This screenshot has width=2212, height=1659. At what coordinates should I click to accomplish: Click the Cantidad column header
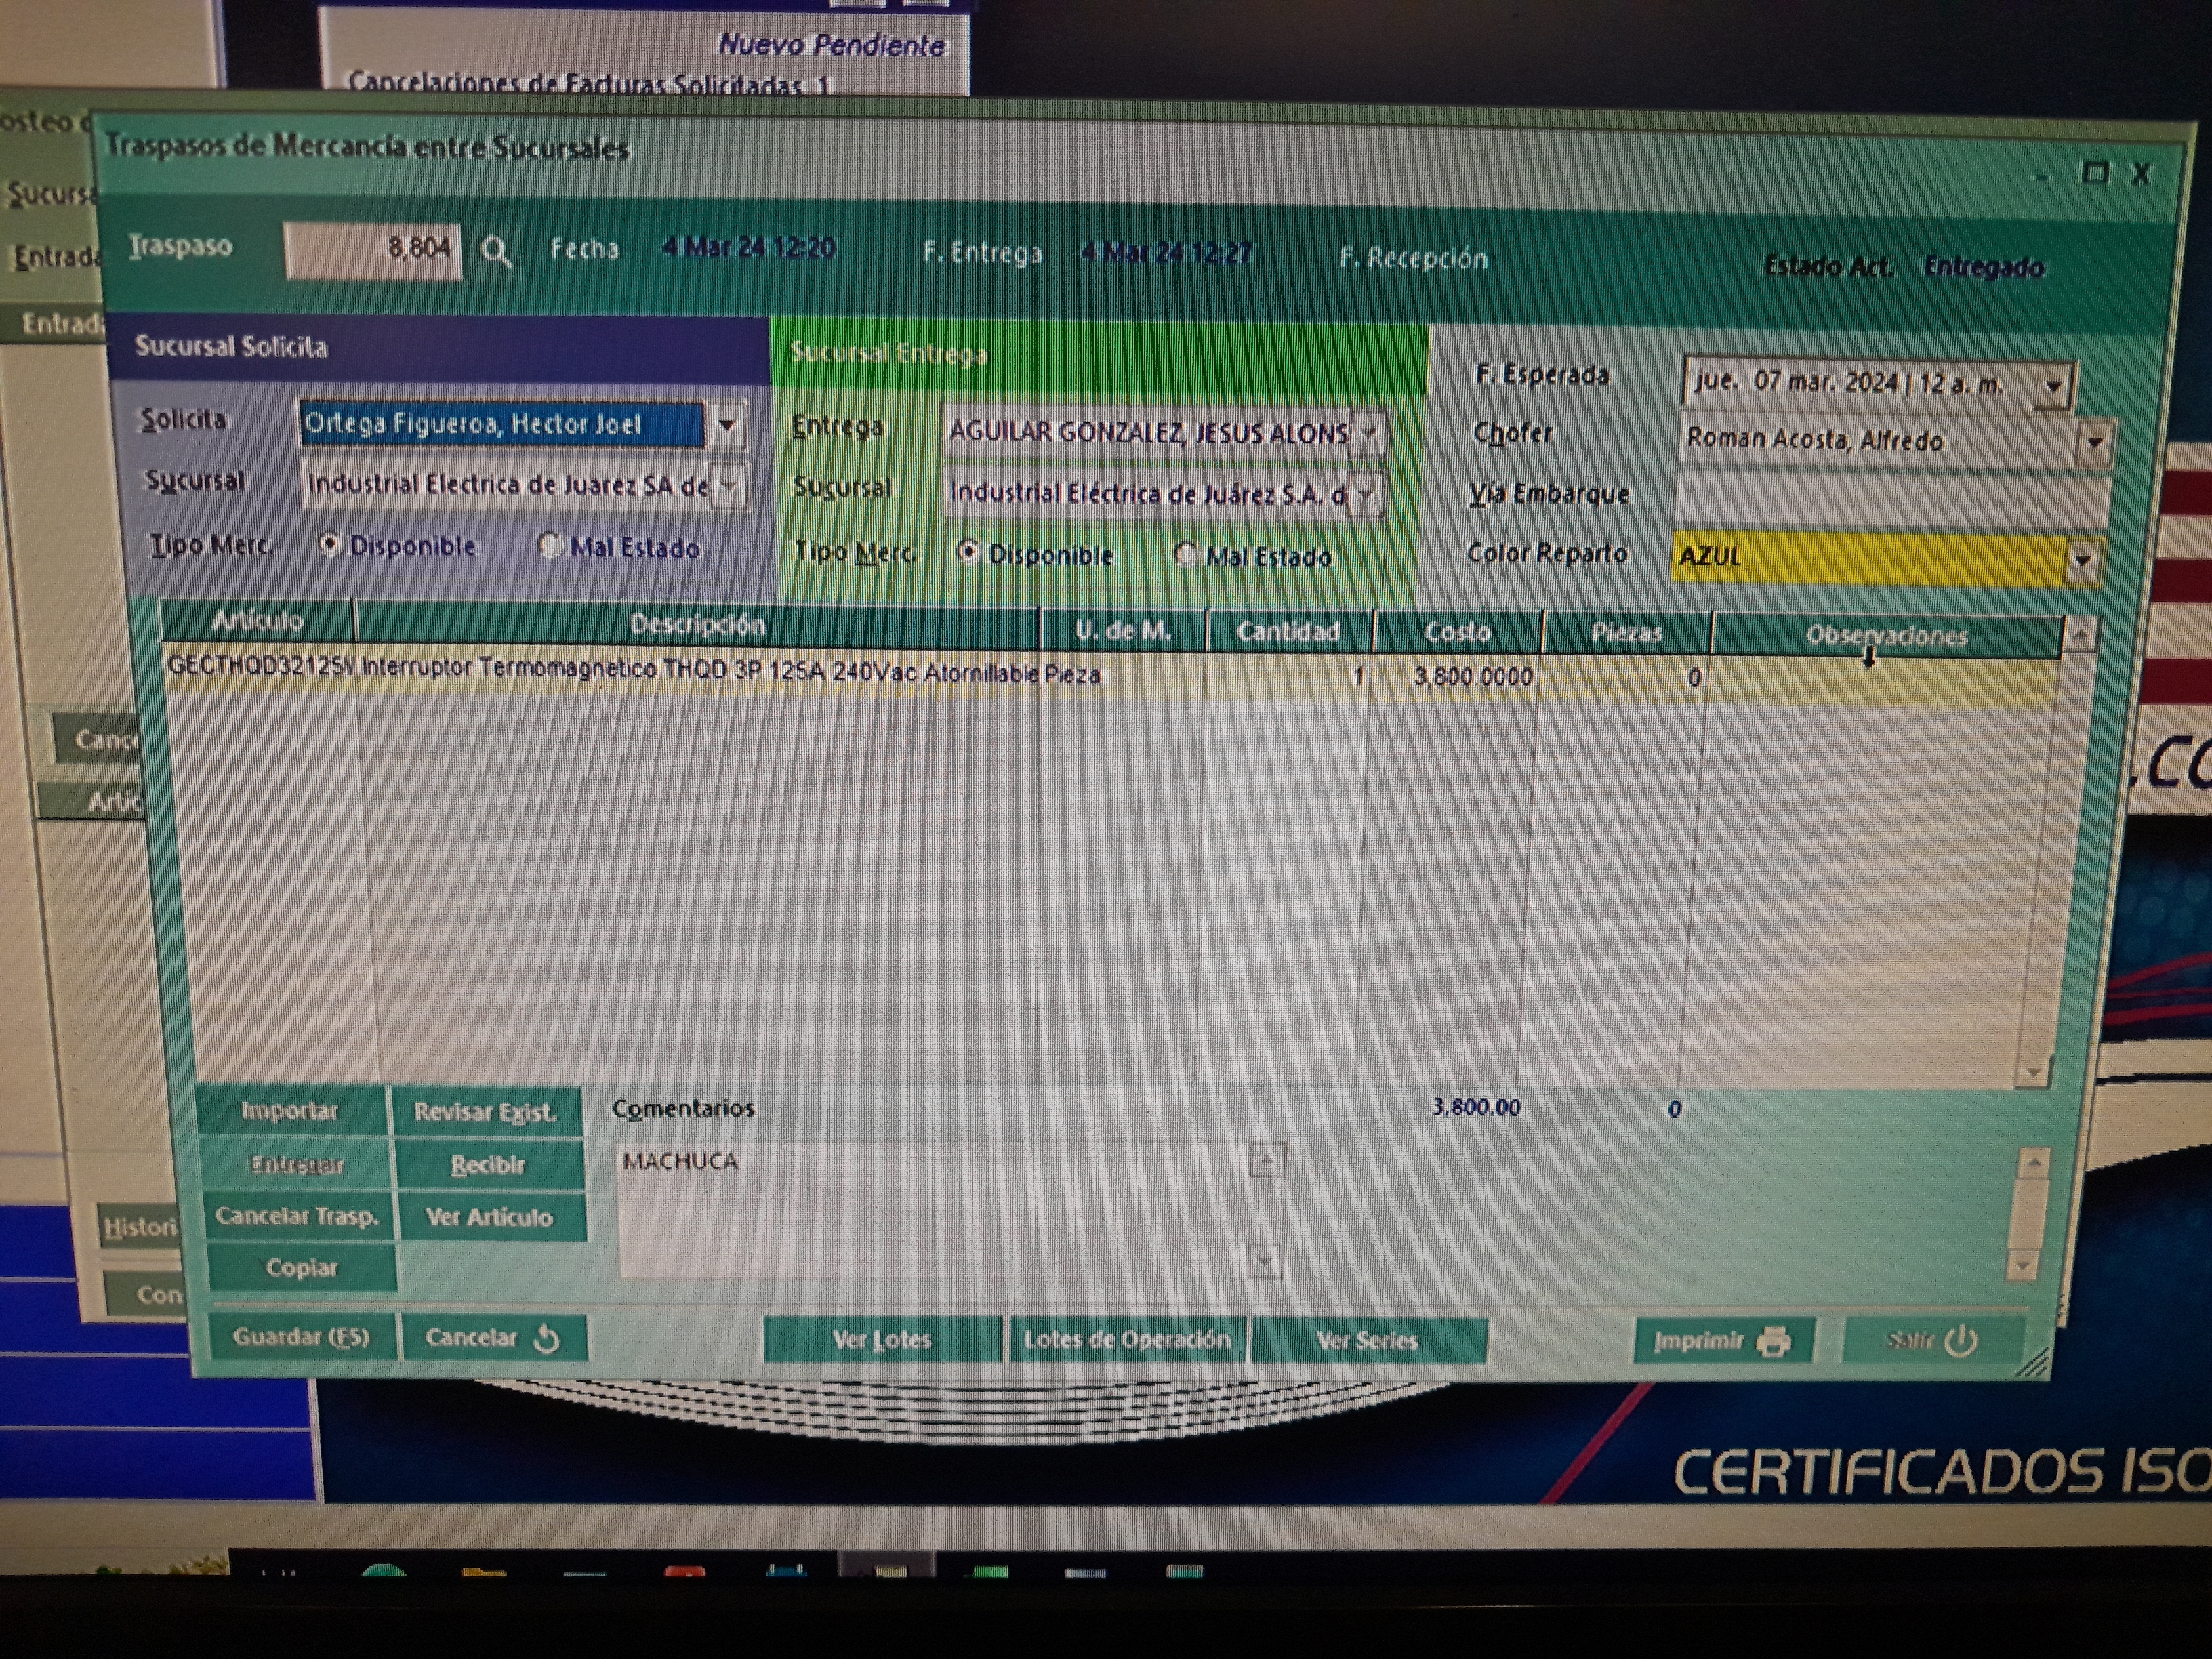pyautogui.click(x=1289, y=631)
